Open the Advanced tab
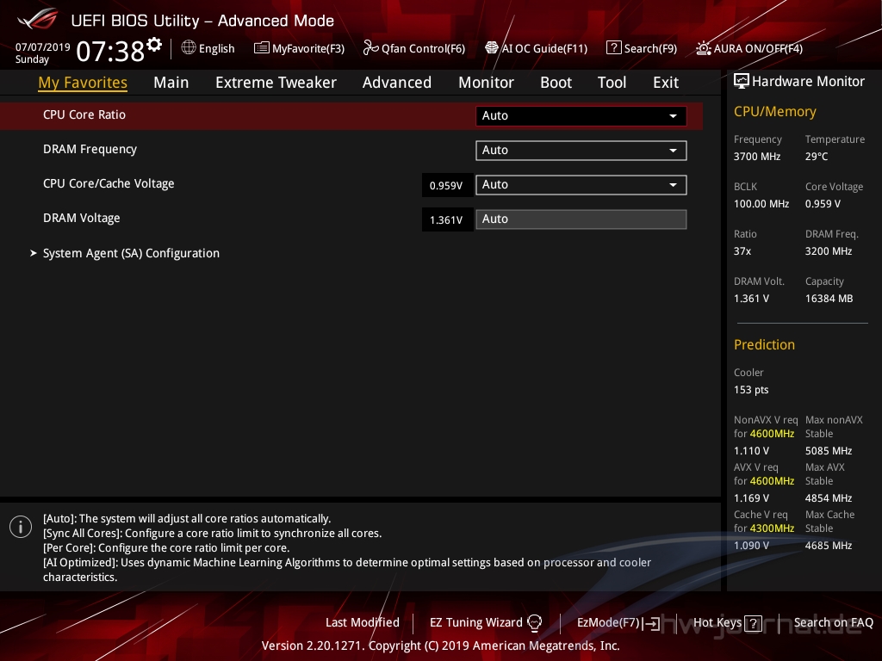Viewport: 882px width, 661px height. (397, 83)
